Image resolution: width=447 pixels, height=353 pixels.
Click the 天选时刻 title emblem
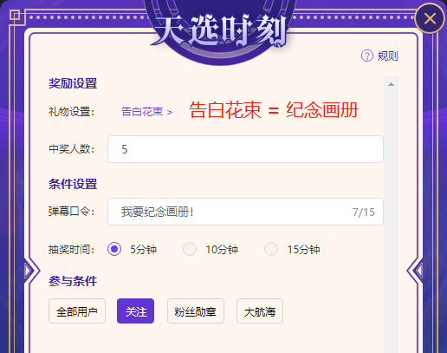tap(220, 31)
